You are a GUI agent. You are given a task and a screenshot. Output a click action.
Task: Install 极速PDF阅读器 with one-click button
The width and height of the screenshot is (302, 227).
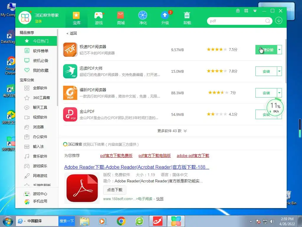pyautogui.click(x=266, y=50)
